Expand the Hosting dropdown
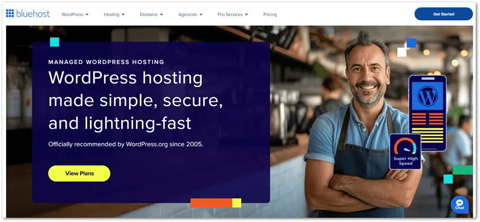Screen dimensions: 480x222 click(x=114, y=14)
